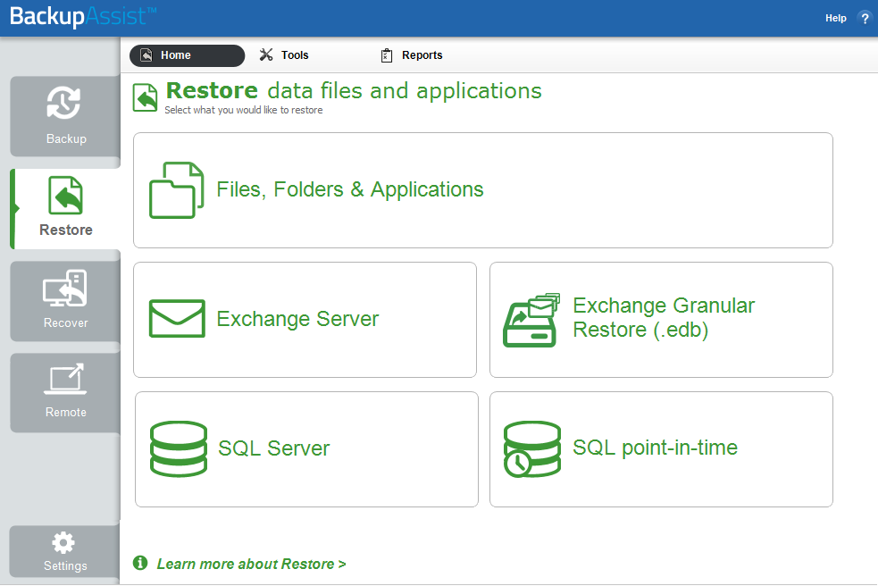Click the 'Restore data files and applications' heading
The width and height of the screenshot is (878, 586).
click(354, 91)
